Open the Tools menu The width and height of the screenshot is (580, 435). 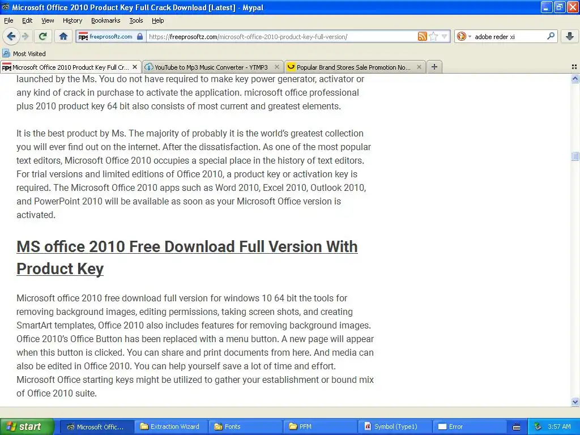point(136,20)
